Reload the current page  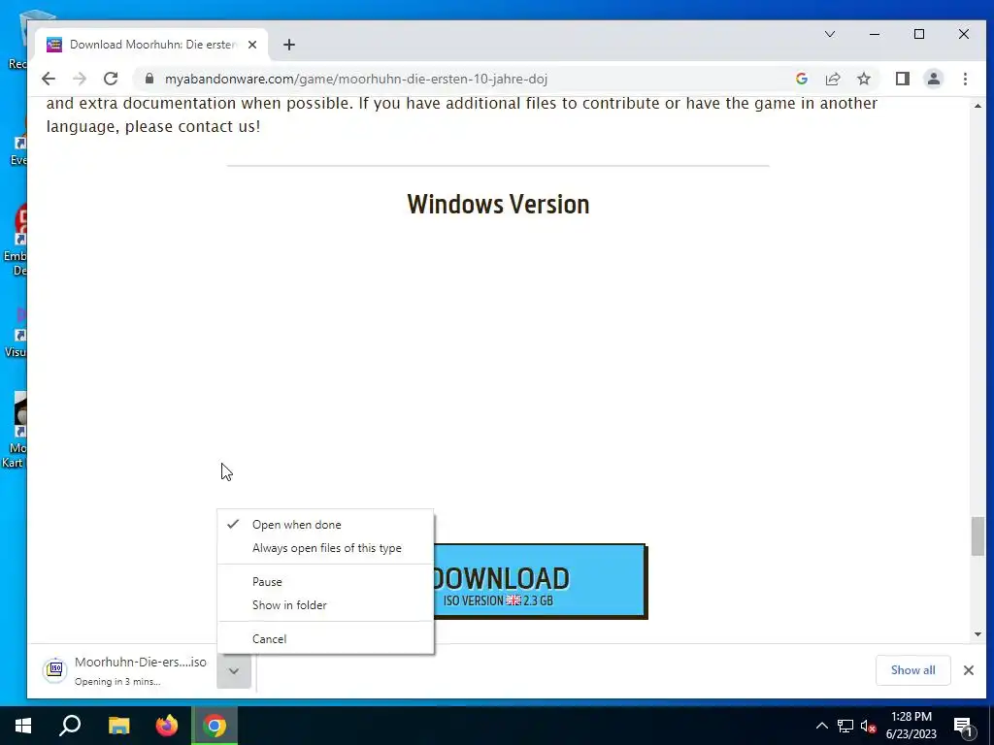tap(111, 79)
